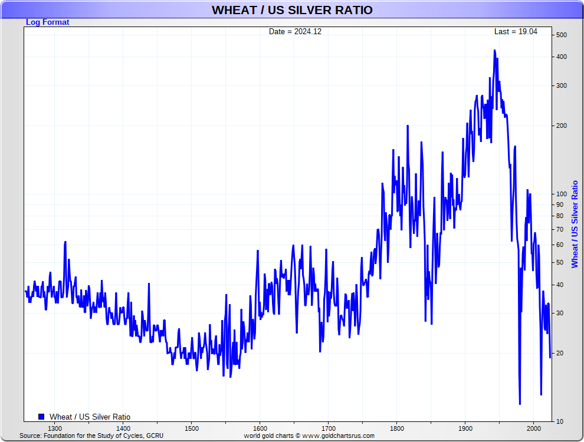Click the 1700 label on the x-axis

pos(329,428)
